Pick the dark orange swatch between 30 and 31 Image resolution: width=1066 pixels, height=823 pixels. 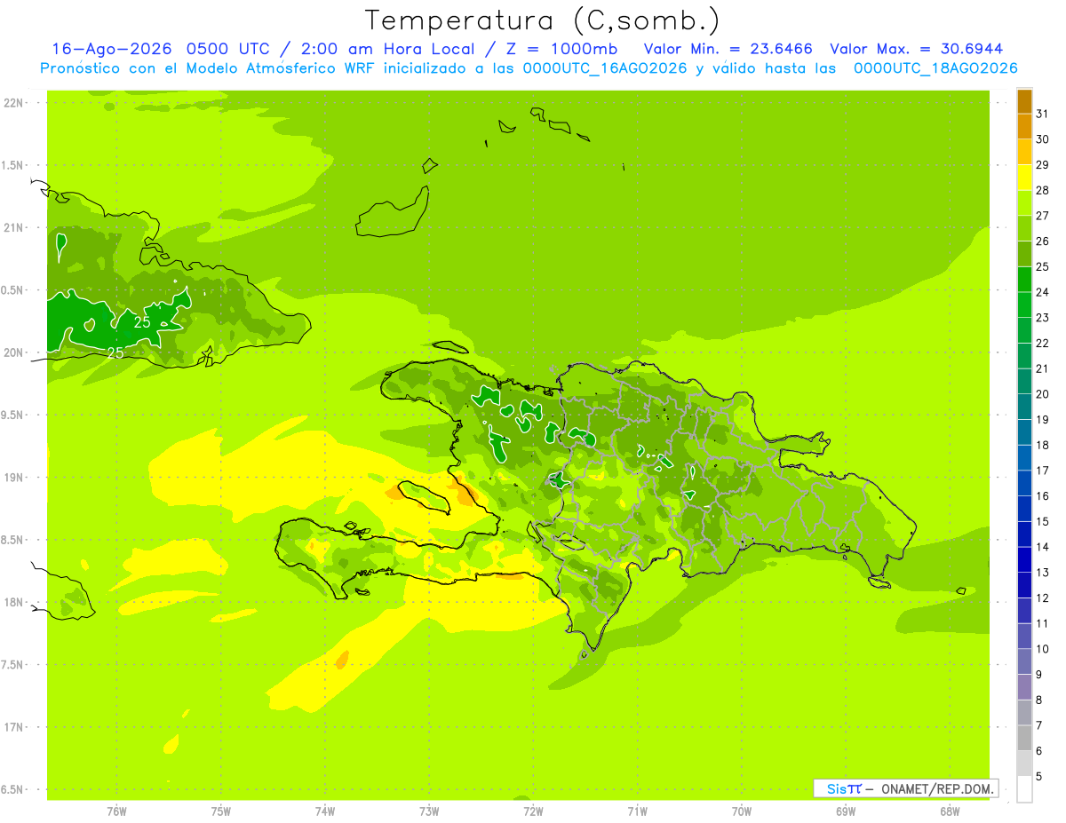(x=1024, y=126)
